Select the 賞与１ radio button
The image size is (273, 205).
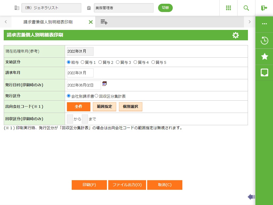(83, 62)
